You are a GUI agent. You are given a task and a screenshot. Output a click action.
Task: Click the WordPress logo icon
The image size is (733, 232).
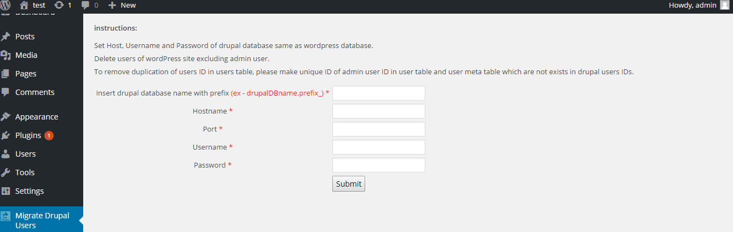pyautogui.click(x=5, y=5)
